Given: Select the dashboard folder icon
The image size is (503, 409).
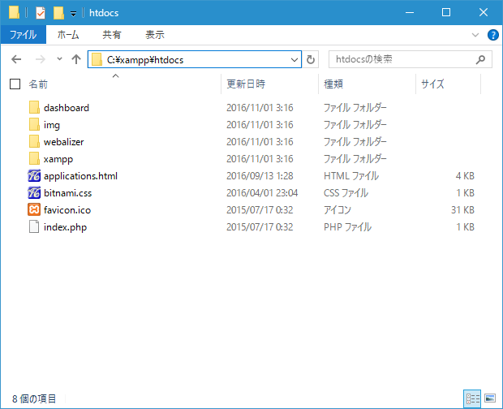Looking at the screenshot, I should (x=34, y=107).
